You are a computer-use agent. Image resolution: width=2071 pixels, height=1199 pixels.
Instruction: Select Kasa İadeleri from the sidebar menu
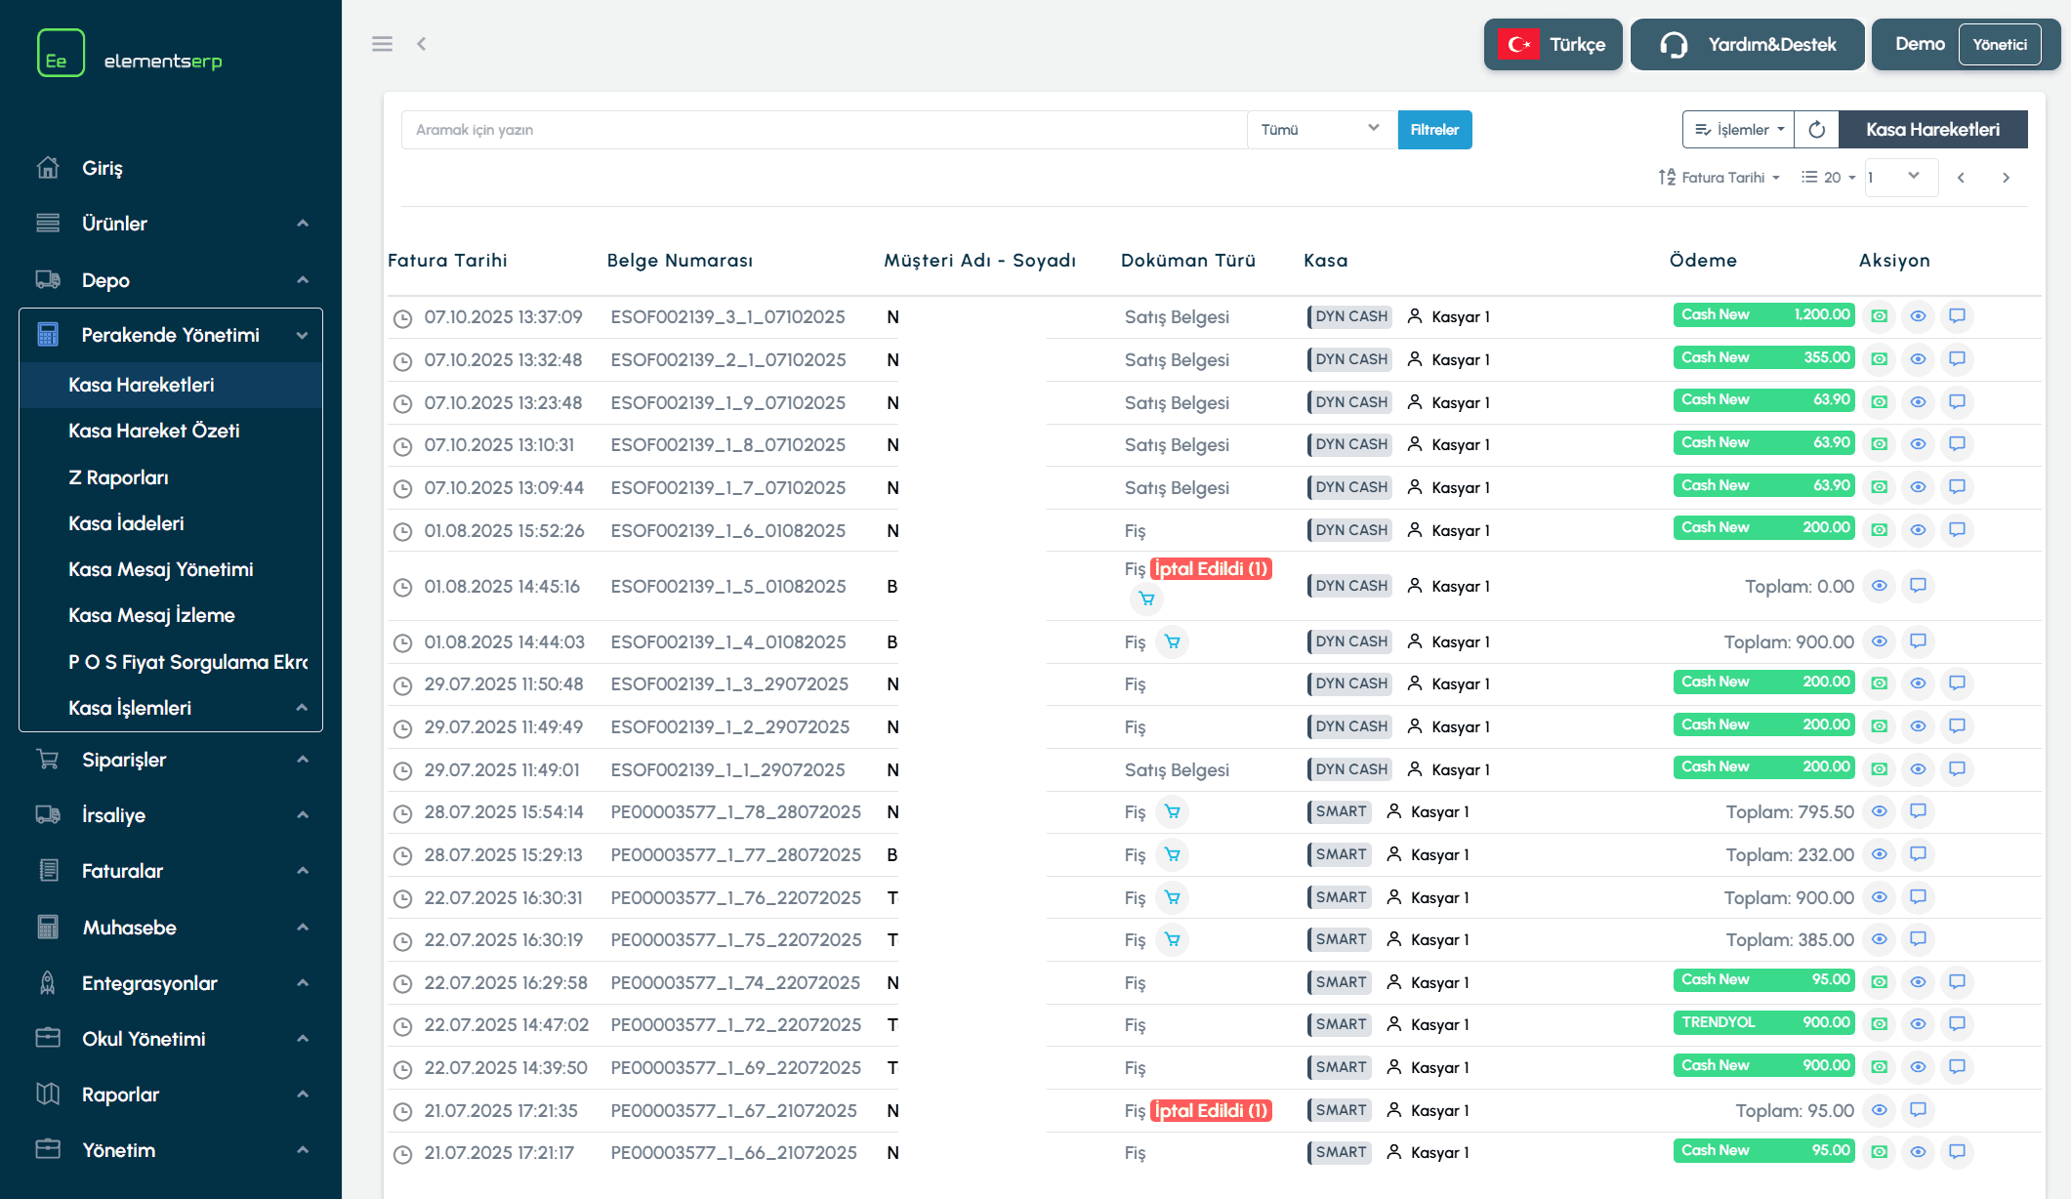click(126, 523)
